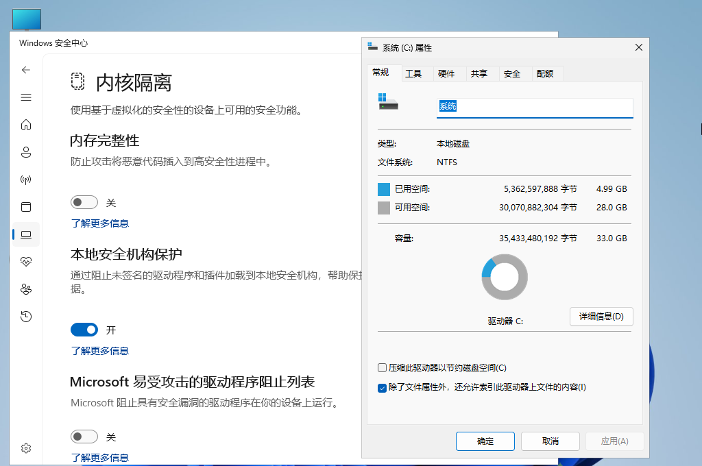702x466 pixels.
Task: Click the 本地磁盘 type value
Action: point(453,144)
